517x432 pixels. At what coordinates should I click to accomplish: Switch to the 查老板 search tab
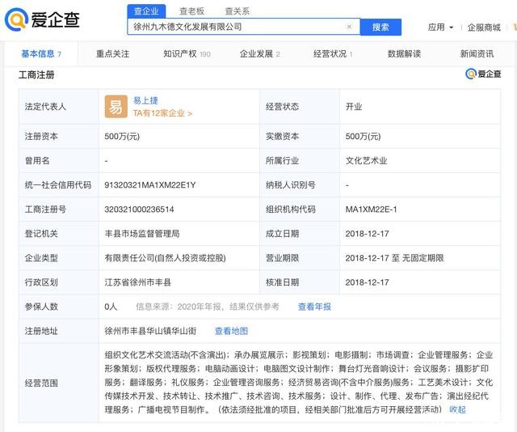click(192, 11)
